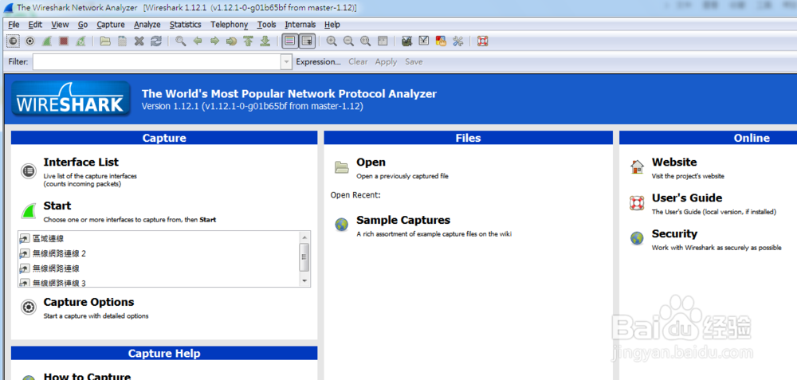Clear the display filter
This screenshot has height=380, width=797.
coord(358,62)
